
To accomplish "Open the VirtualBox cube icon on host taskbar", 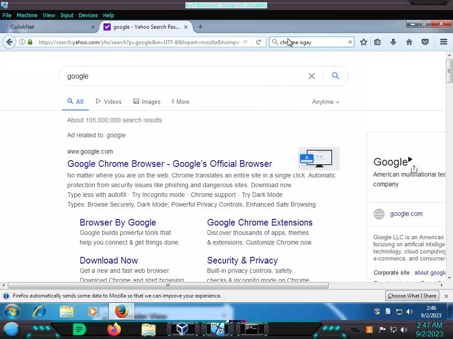I will click(182, 329).
